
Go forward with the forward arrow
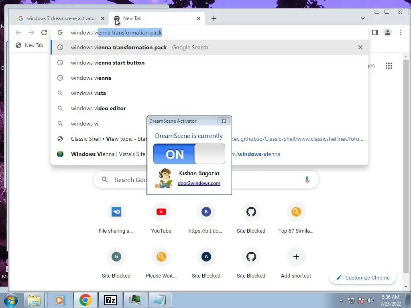coord(31,32)
